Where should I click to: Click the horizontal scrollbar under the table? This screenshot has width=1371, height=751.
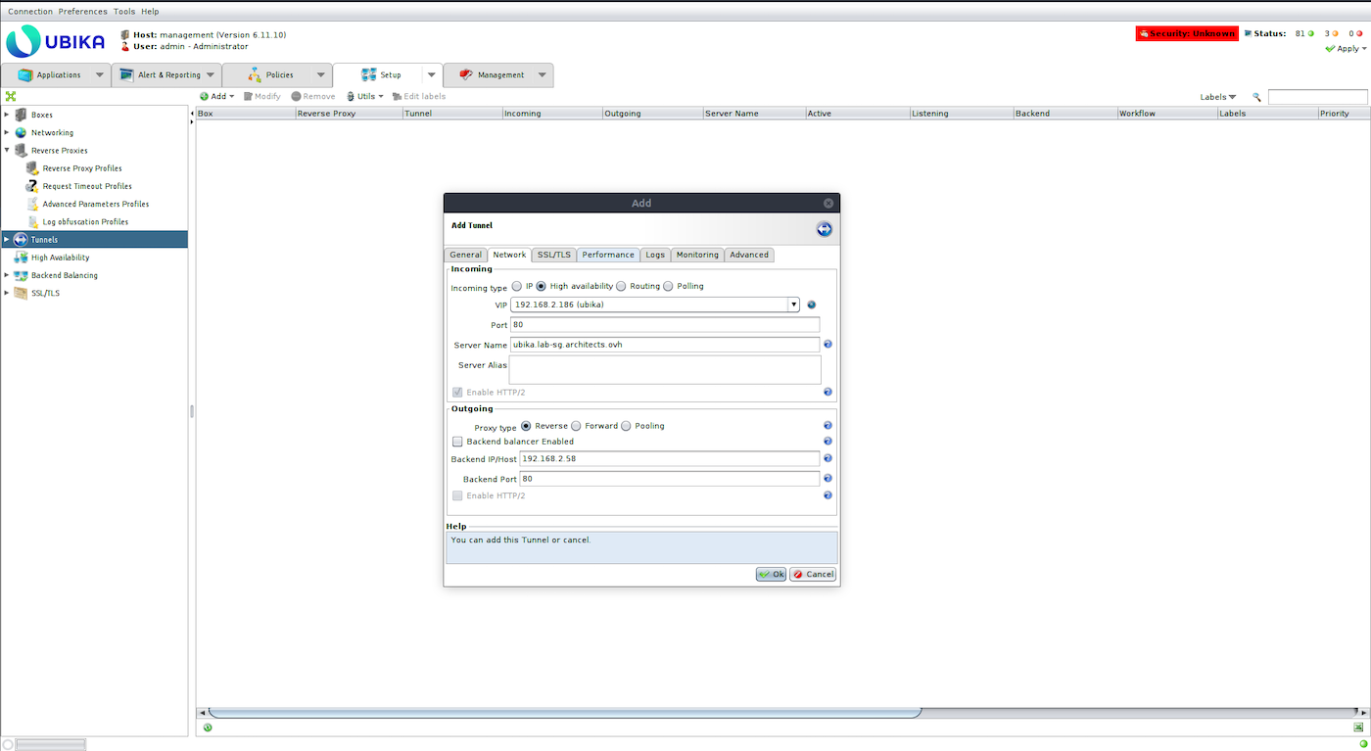(x=563, y=712)
